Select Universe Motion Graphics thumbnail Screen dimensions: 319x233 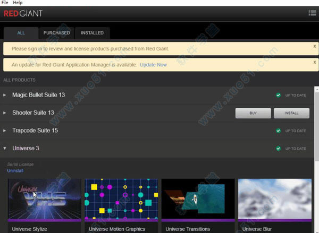121,200
